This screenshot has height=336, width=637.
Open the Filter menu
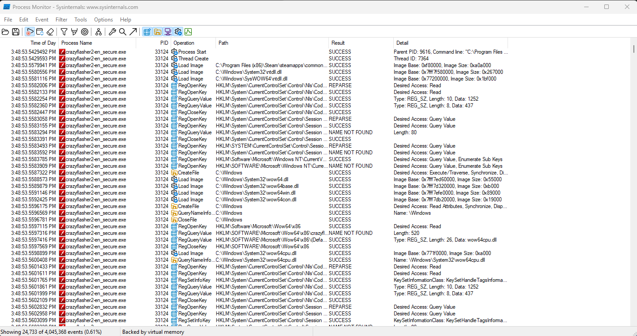(61, 20)
